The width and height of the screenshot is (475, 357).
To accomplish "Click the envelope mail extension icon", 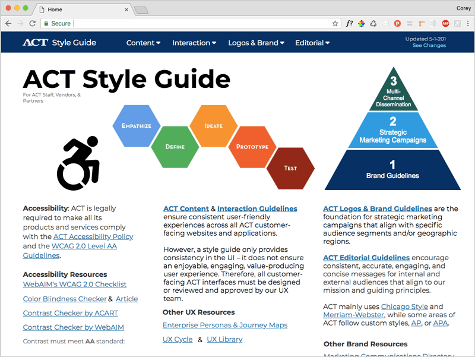I will (385, 23).
